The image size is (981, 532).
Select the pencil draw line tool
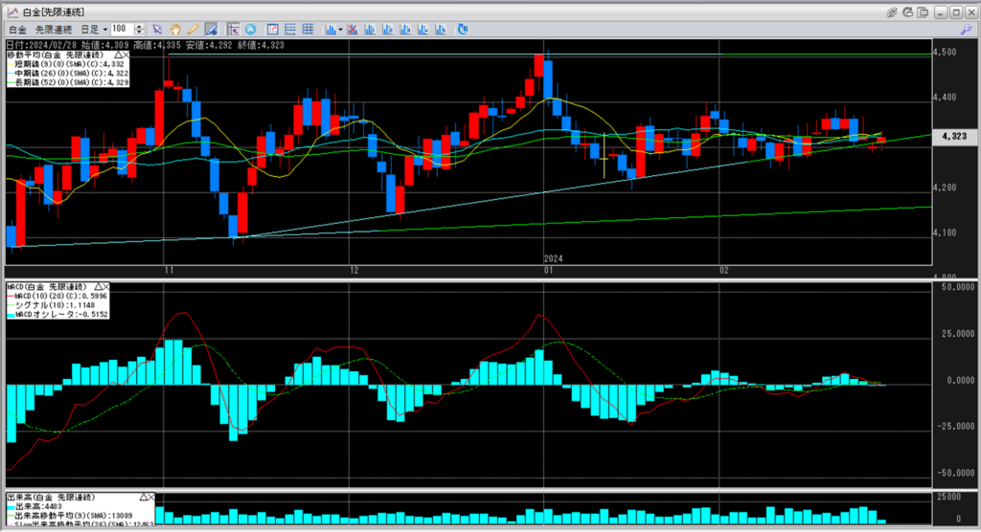click(194, 30)
